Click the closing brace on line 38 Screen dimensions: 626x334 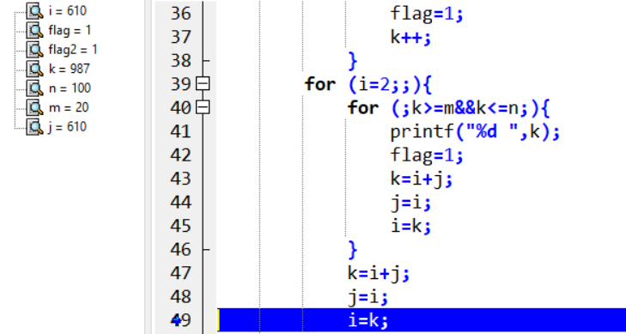[353, 61]
